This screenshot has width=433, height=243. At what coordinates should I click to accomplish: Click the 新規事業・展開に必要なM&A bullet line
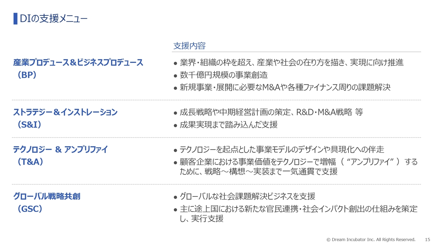285,87
